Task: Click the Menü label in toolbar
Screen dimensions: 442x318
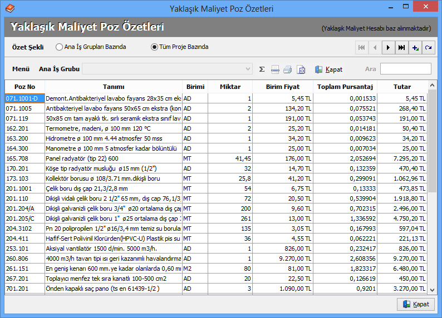Action: pyautogui.click(x=21, y=69)
